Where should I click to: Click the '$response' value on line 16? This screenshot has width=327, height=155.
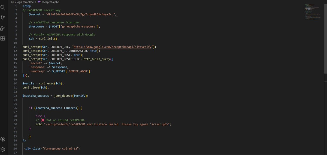pyautogui.click(x=60, y=67)
